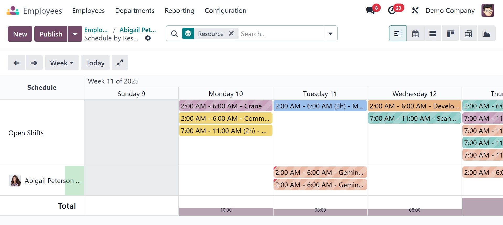Click the debug tools icon

point(415,11)
